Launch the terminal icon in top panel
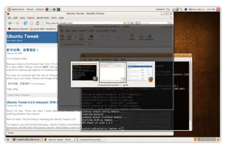Viewport: 226px width, 148px height. click(x=59, y=9)
